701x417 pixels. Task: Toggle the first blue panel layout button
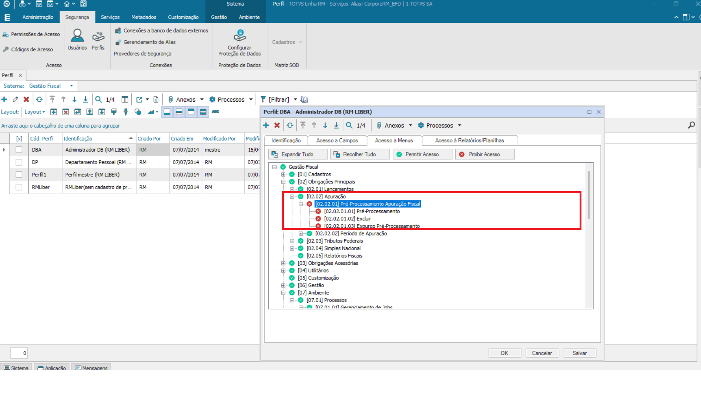(x=167, y=112)
